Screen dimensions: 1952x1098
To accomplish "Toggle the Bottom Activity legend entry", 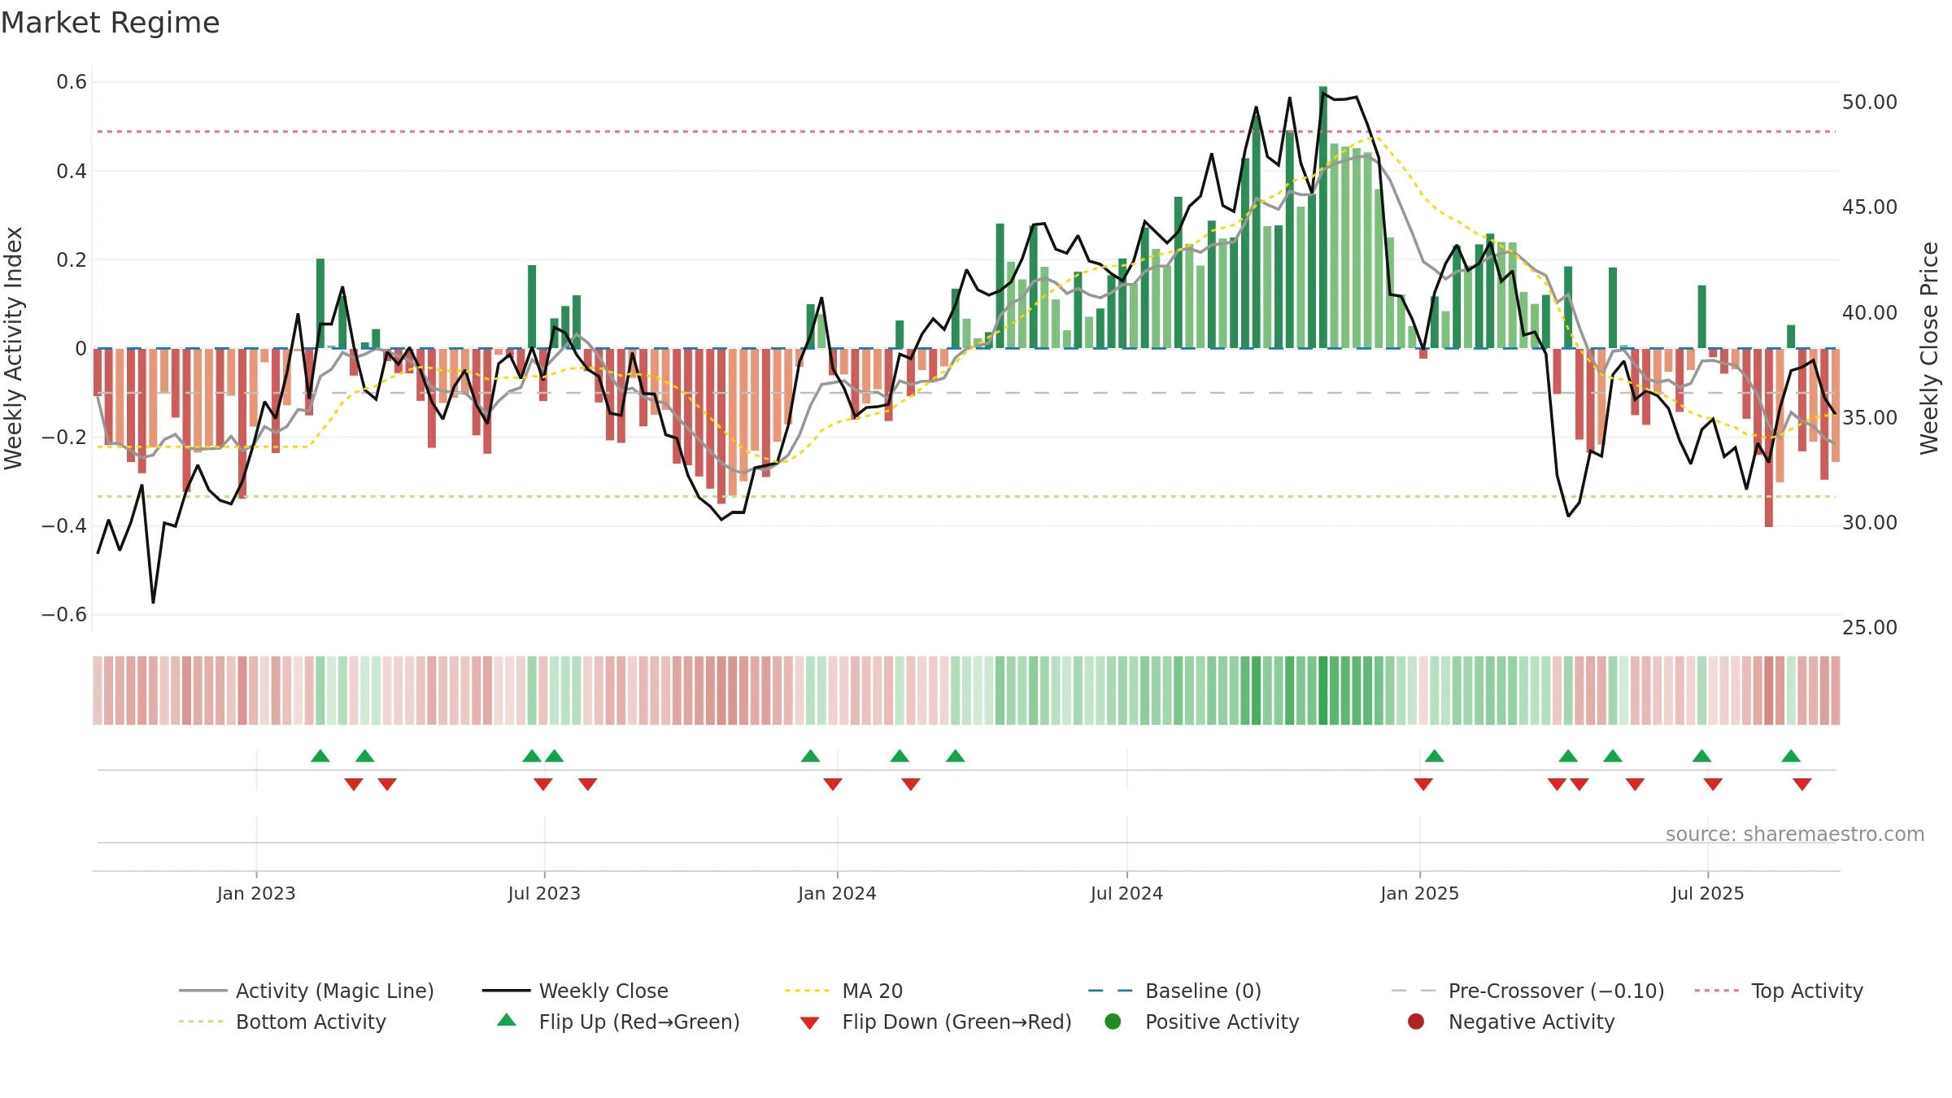I will click(282, 1022).
